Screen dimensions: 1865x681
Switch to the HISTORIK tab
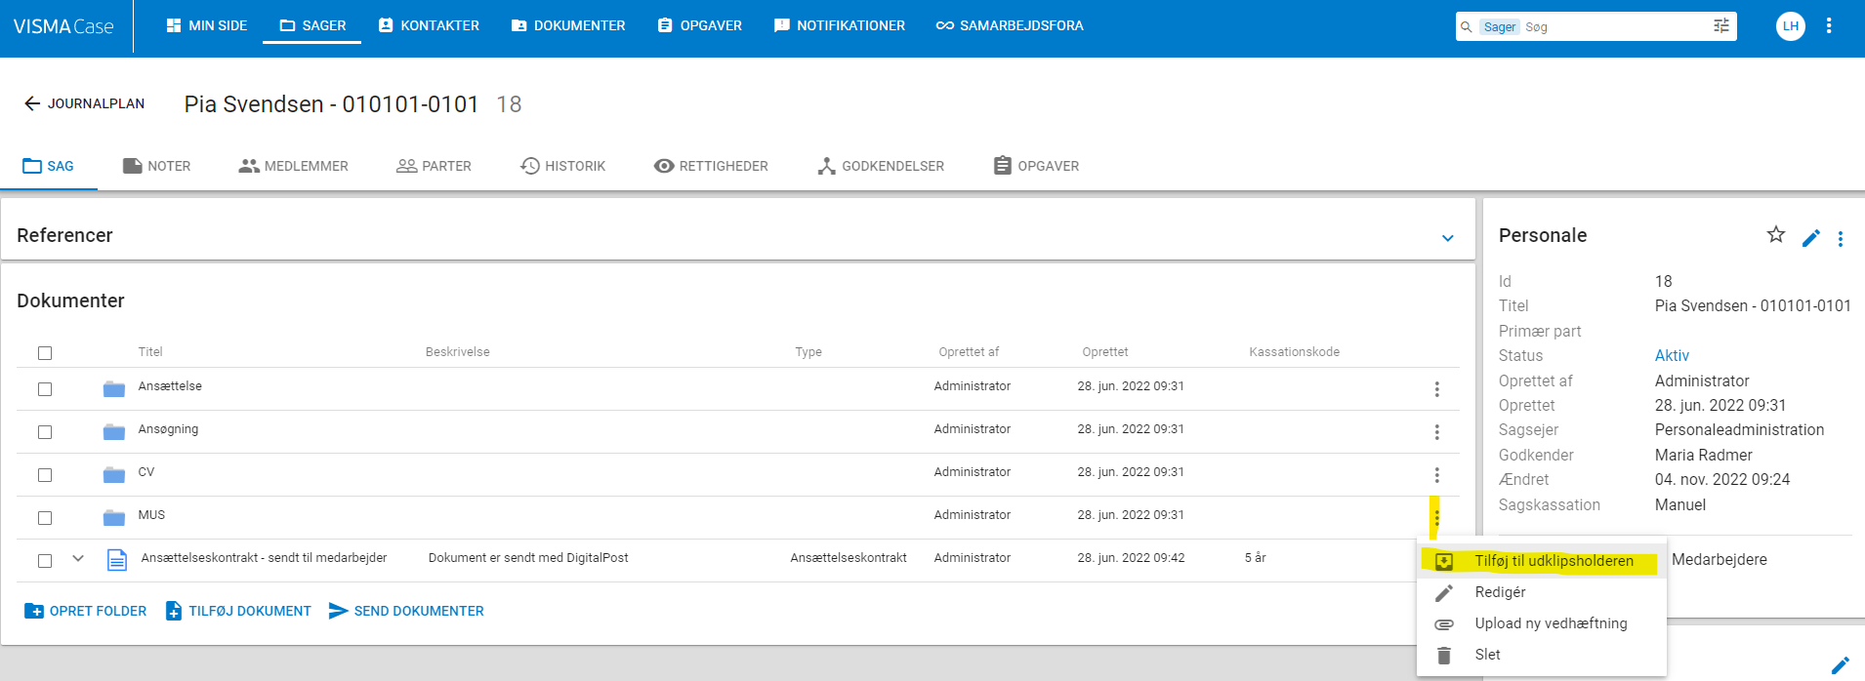click(x=563, y=166)
